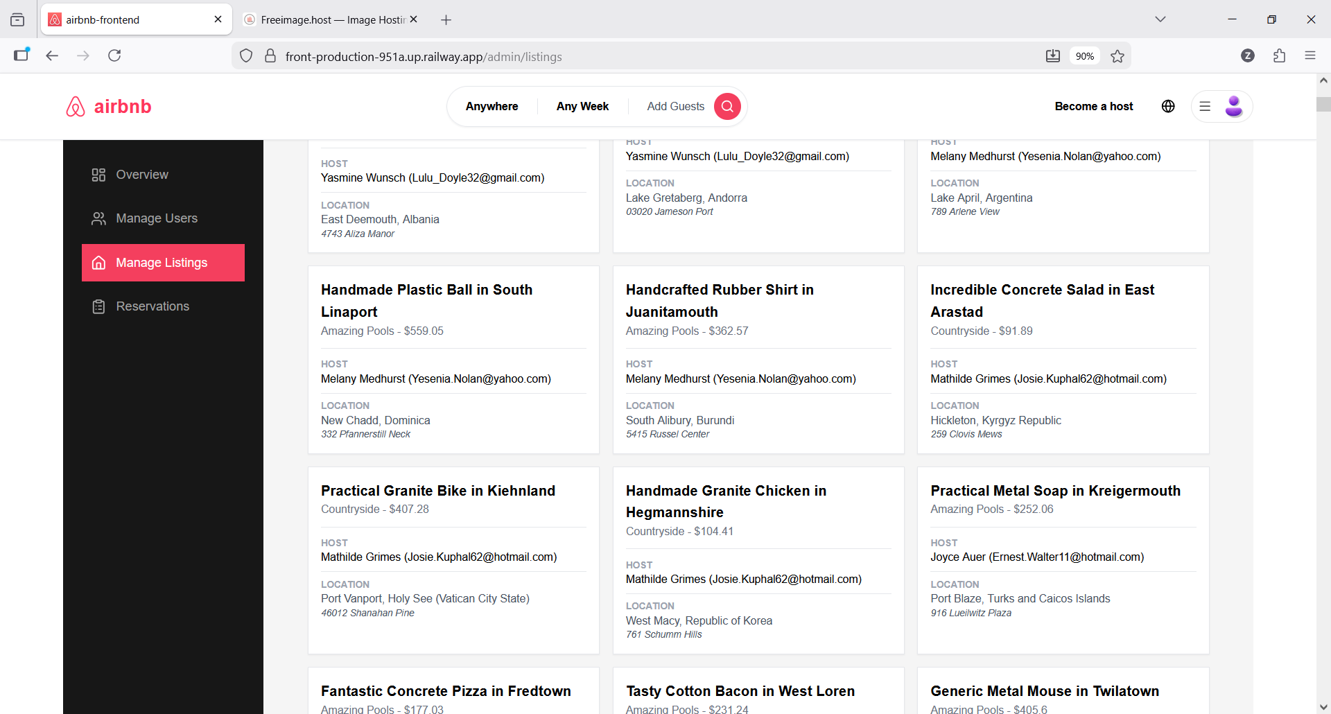The width and height of the screenshot is (1331, 714).
Task: Open the new tab plus button
Action: click(446, 20)
